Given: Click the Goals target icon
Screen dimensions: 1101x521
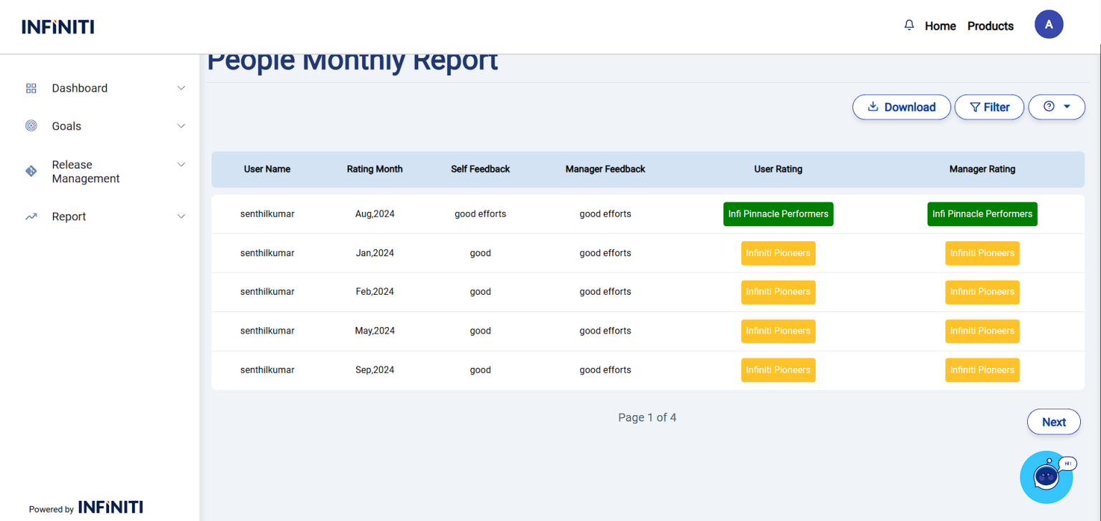Looking at the screenshot, I should (x=31, y=126).
